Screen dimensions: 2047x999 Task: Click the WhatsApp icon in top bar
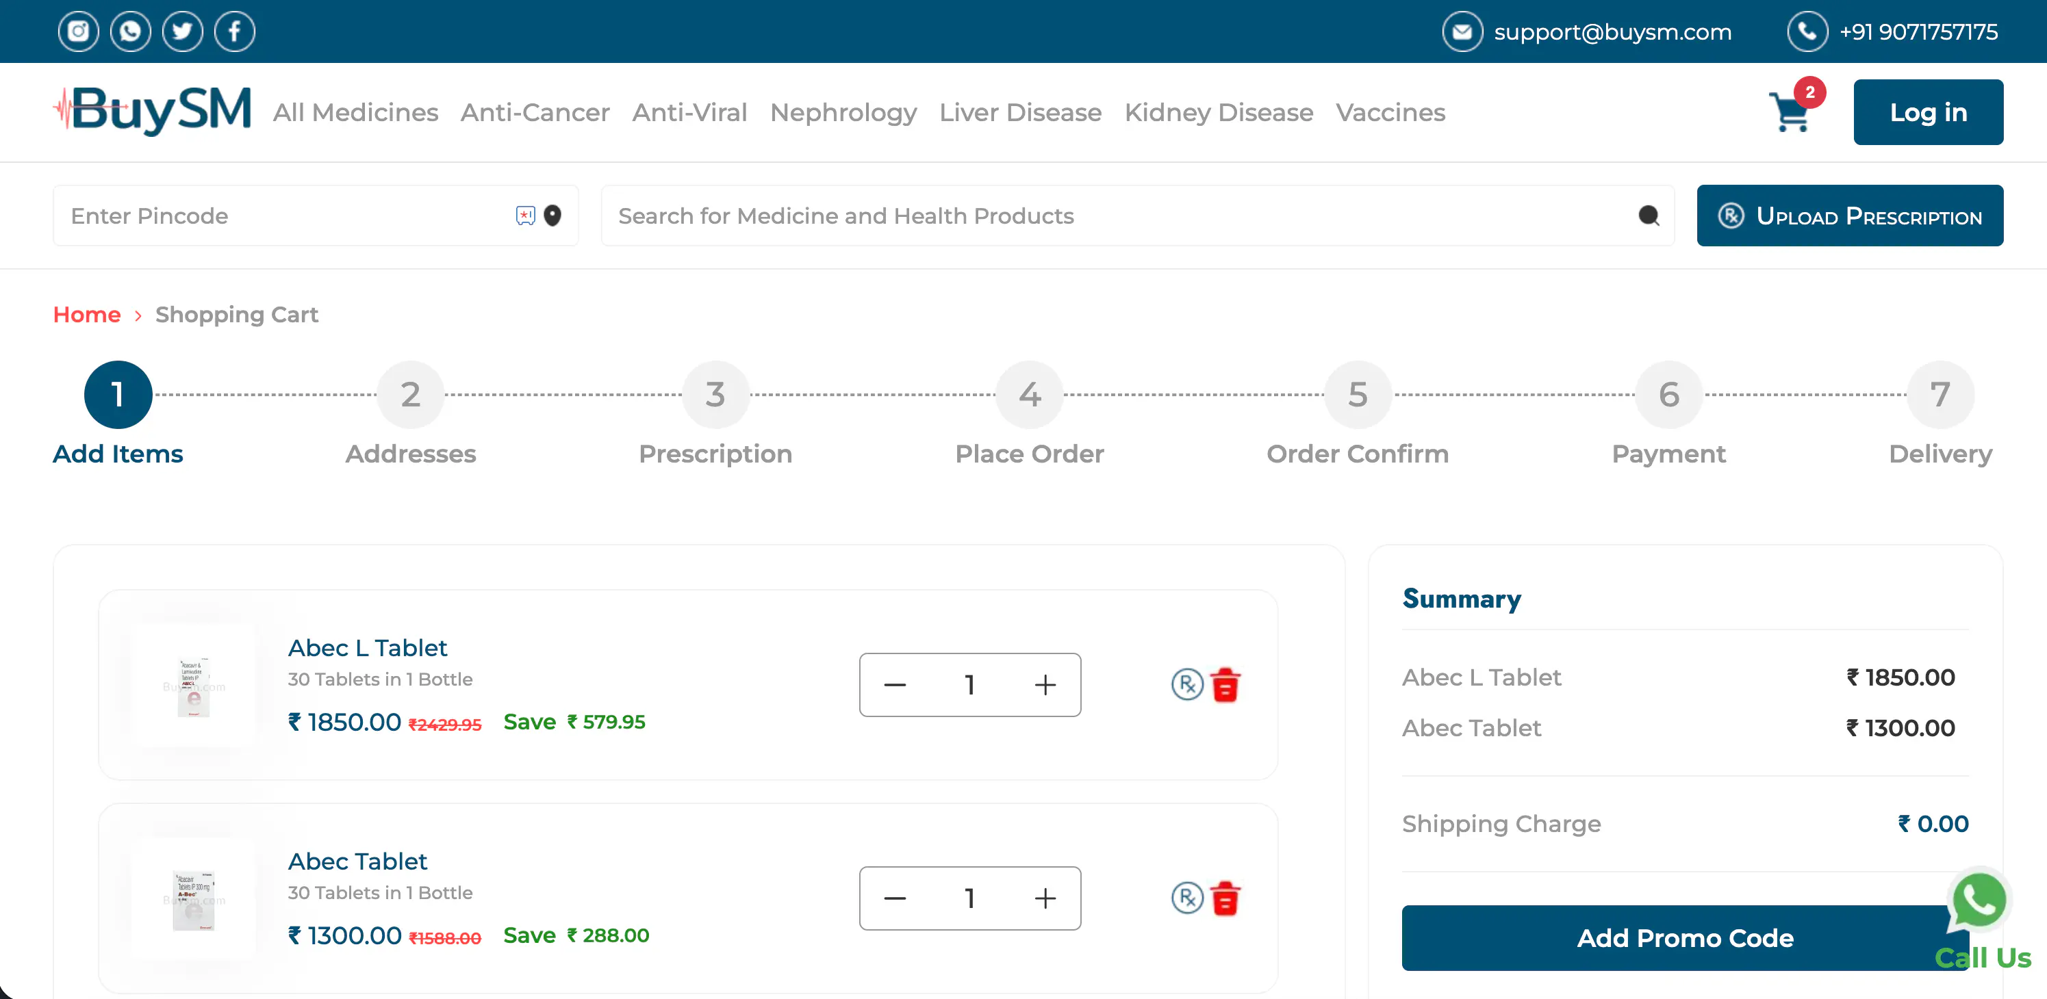pos(130,31)
